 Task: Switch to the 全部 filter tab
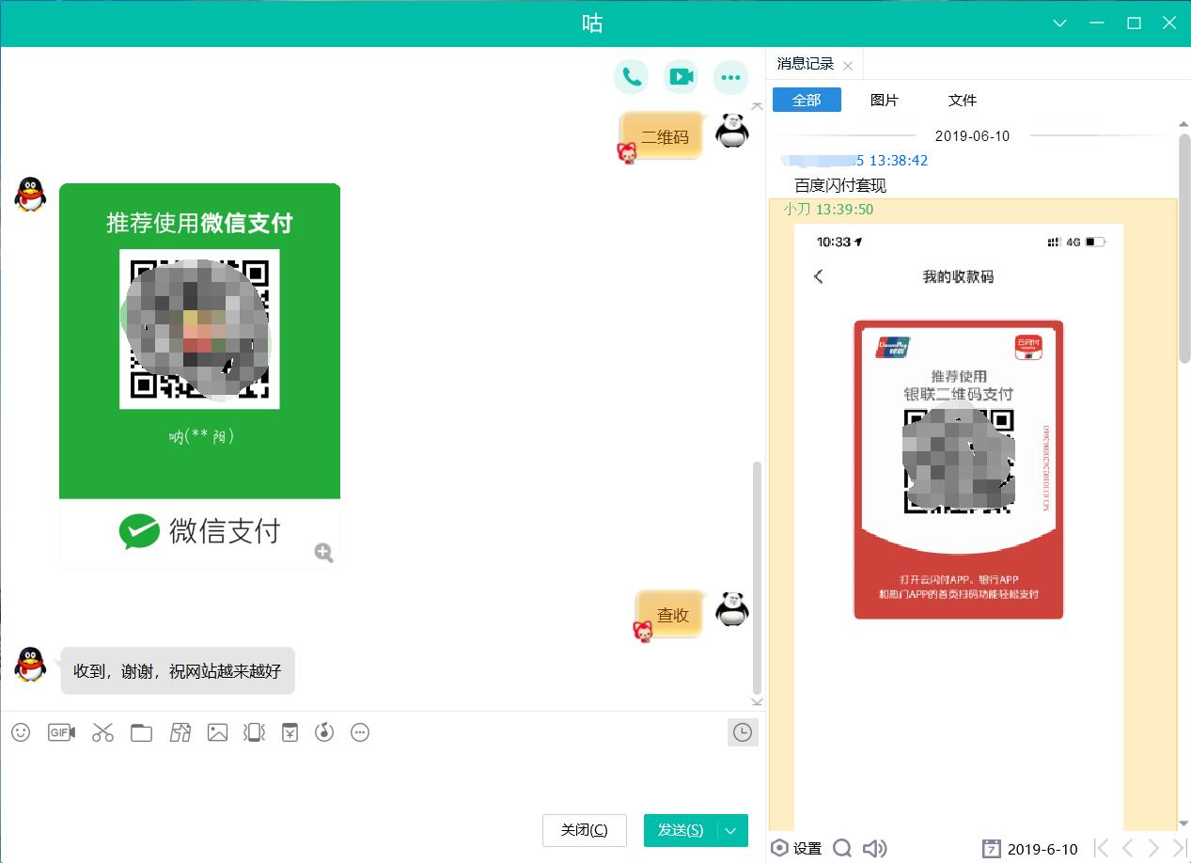coord(807,100)
